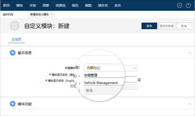Click the power logout icon
This screenshot has height=116, width=195.
tap(188, 5)
